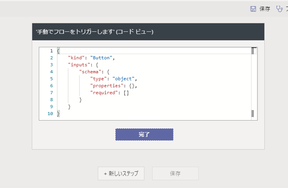Click the "inputs" key on line 3

click(79, 65)
